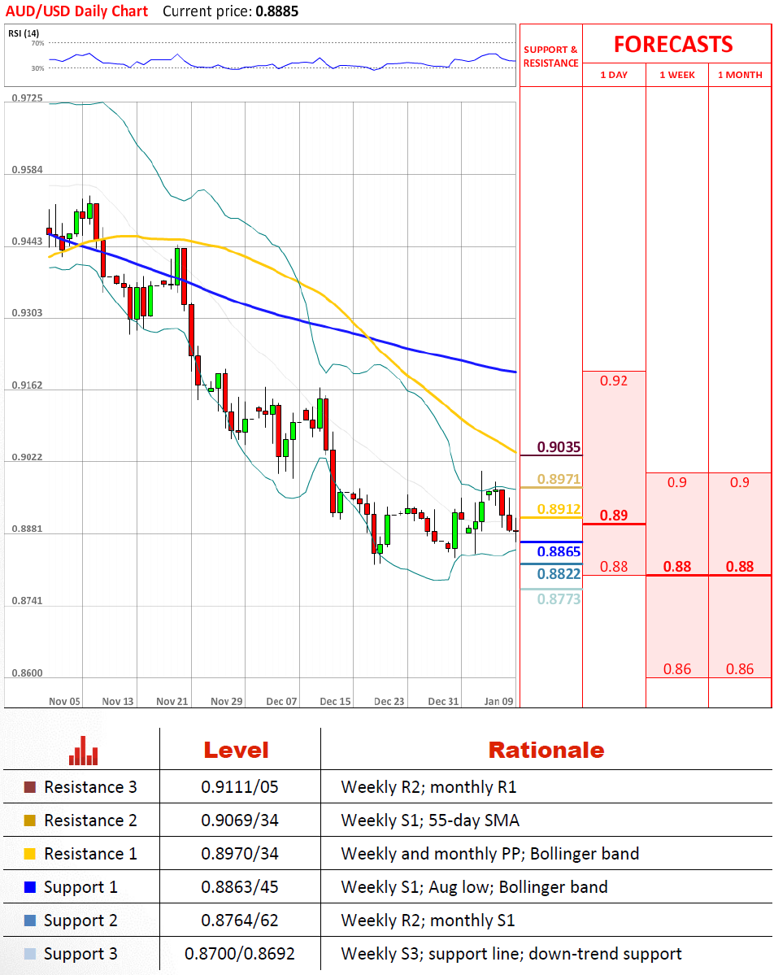
Task: Click the Support 1 blue swatch
Action: pyautogui.click(x=30, y=887)
